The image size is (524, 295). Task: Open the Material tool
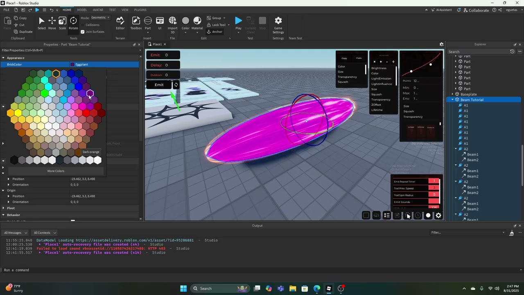click(x=197, y=23)
